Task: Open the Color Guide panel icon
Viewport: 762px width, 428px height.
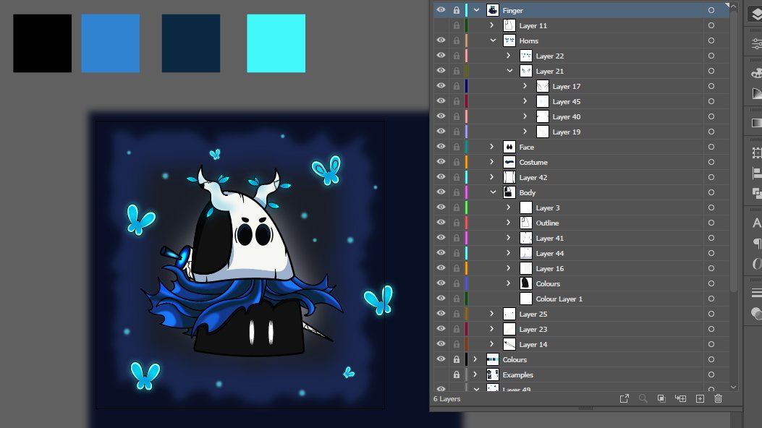Action: pyautogui.click(x=756, y=93)
